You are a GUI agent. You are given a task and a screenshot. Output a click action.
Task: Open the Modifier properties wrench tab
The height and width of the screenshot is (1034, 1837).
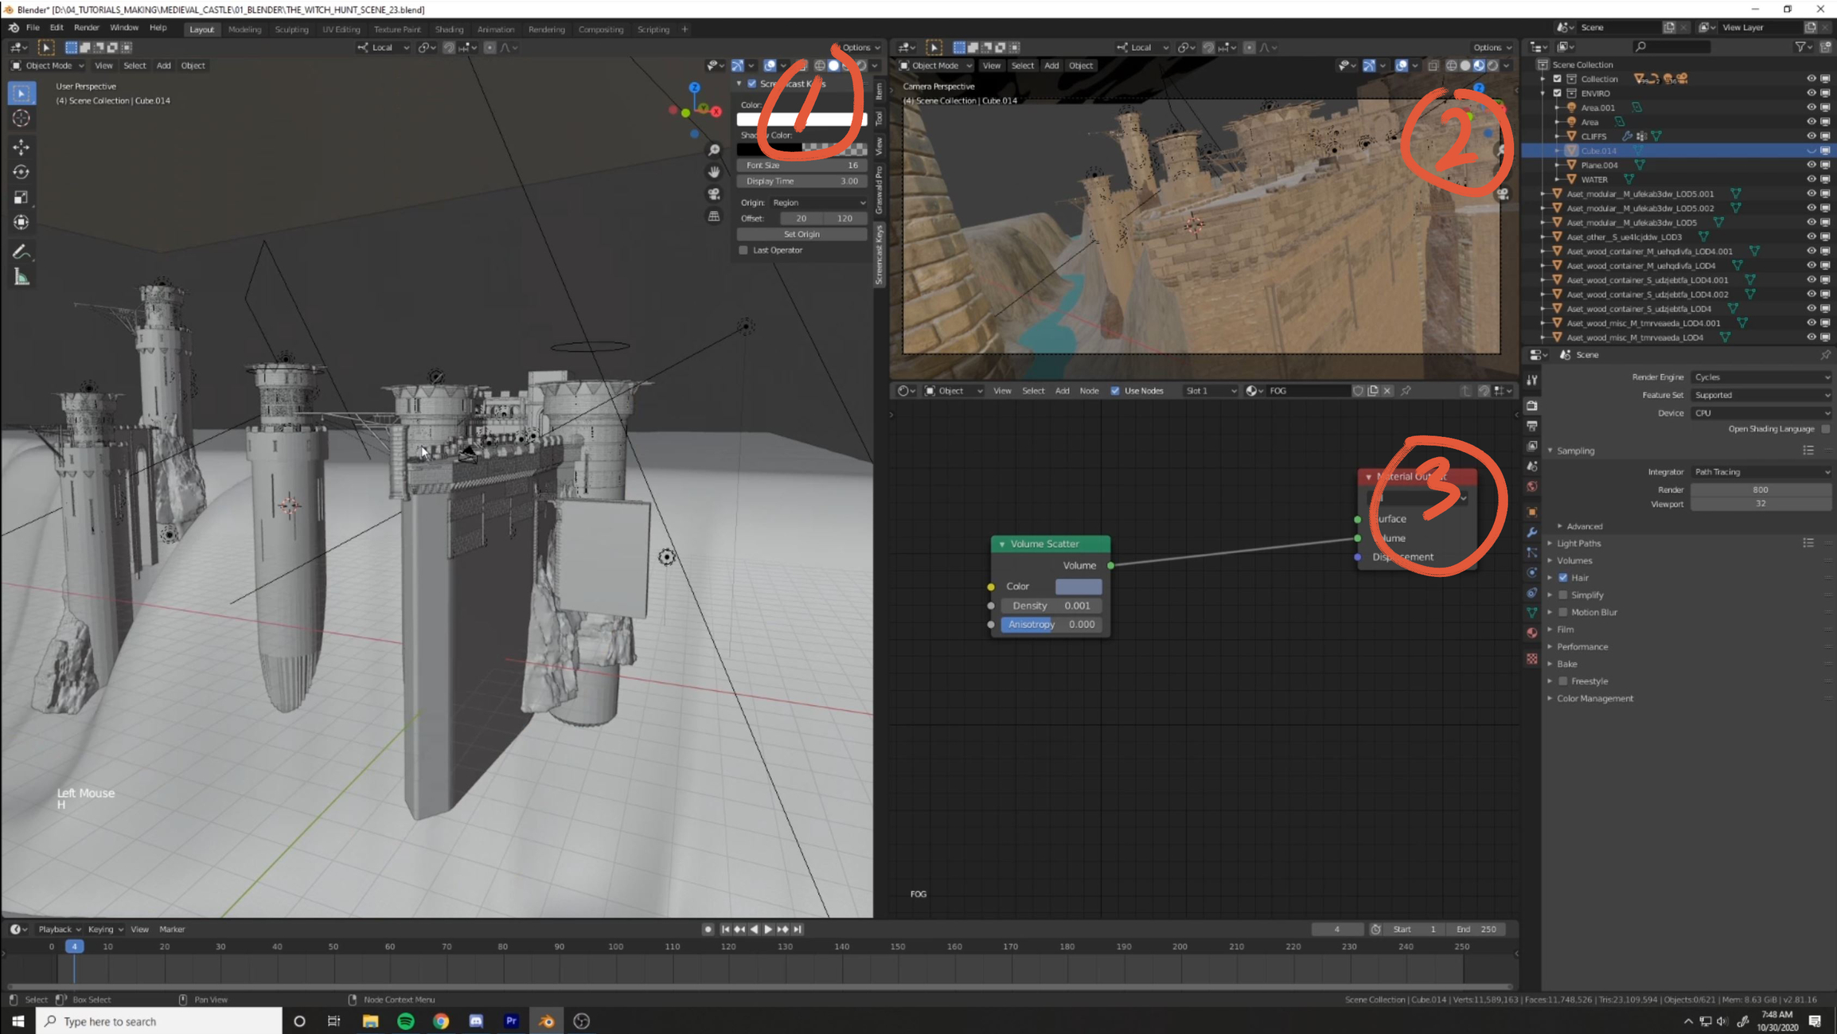tap(1532, 532)
